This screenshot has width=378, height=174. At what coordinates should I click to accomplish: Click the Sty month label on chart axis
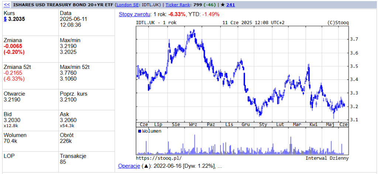[x=263, y=124]
